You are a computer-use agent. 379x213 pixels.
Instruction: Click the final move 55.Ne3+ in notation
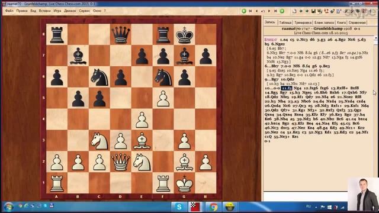tap(282, 137)
